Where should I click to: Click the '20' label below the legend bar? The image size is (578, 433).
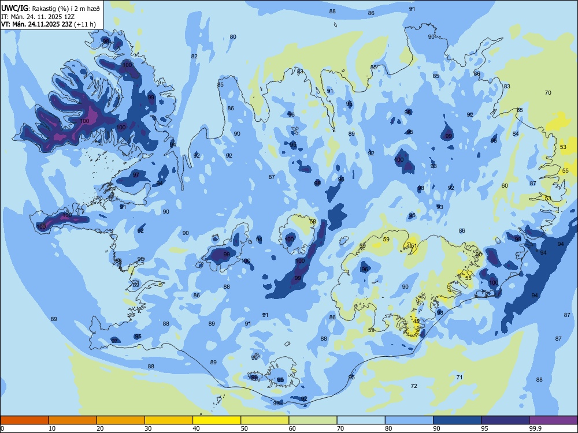coord(100,428)
